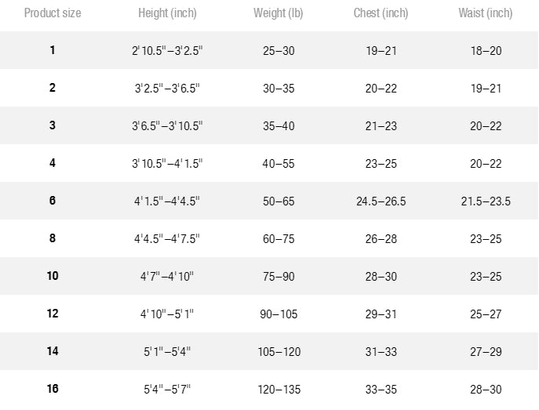Select product size 10 row label
Screen dimensions: 539x410
pos(53,276)
